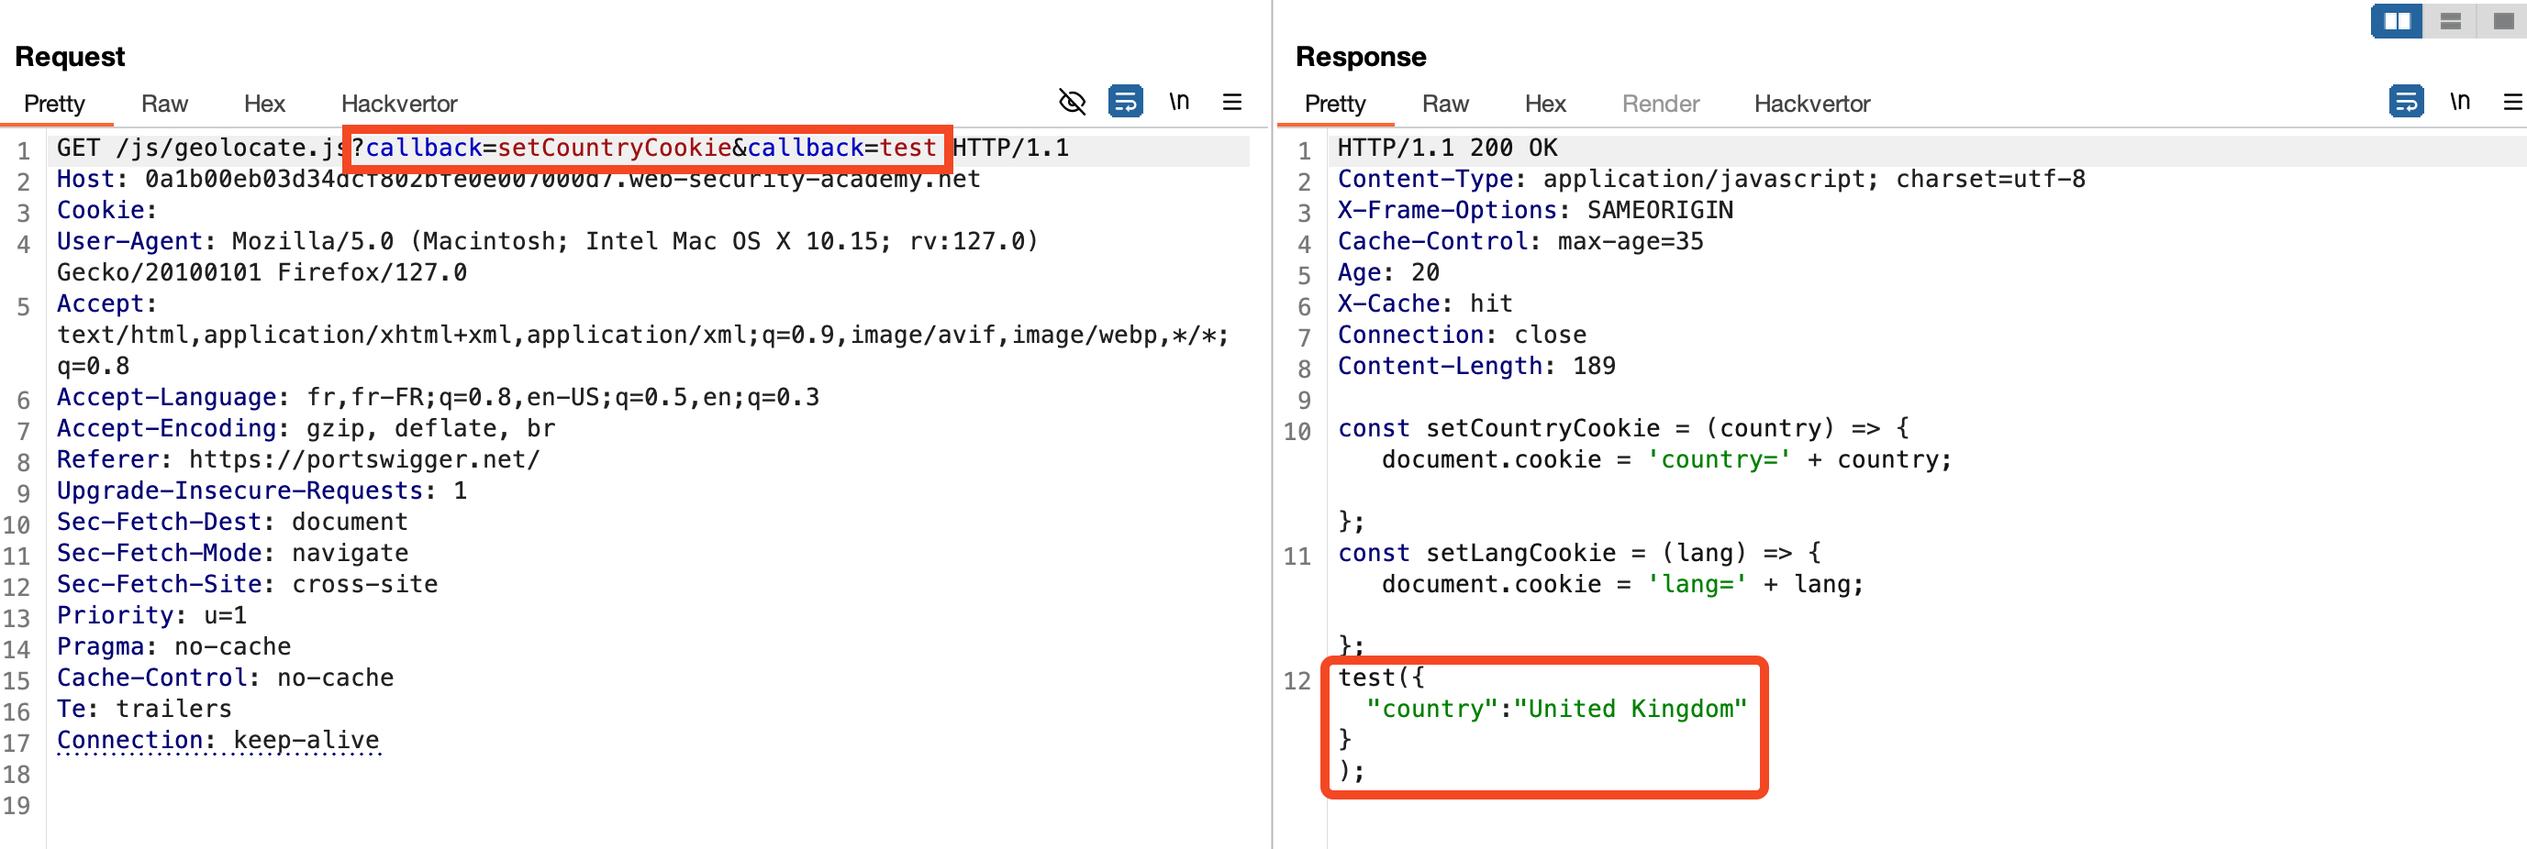View the Response Hex tab
The width and height of the screenshot is (2527, 849).
coord(1545,104)
